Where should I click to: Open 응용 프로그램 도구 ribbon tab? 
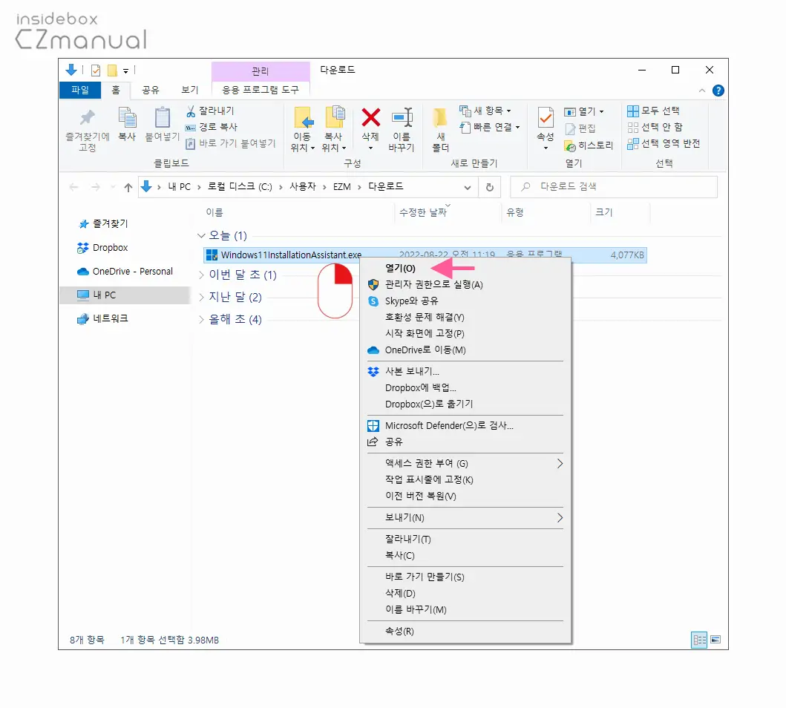261,90
